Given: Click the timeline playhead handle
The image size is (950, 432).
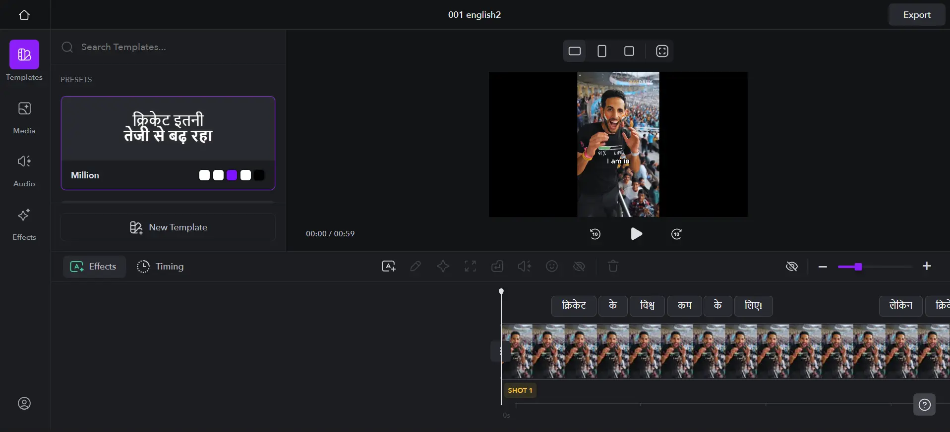Looking at the screenshot, I should tap(501, 291).
